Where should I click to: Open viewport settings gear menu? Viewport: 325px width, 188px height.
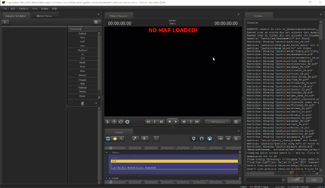tap(236, 122)
